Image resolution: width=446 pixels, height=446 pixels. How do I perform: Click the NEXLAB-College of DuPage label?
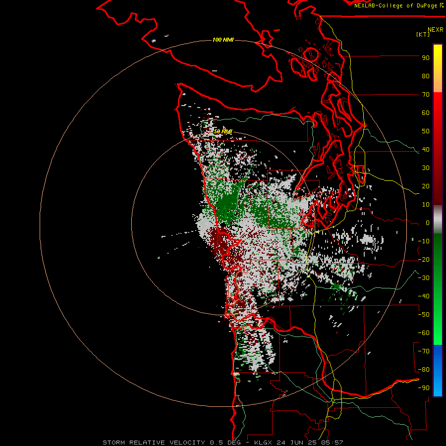pos(398,5)
